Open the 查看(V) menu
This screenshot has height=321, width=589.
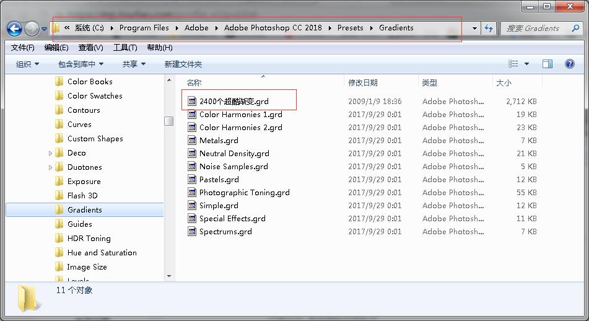90,47
